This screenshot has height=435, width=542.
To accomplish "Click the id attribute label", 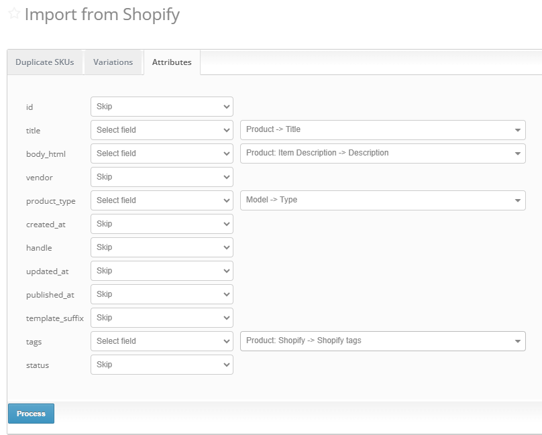I will point(30,107).
